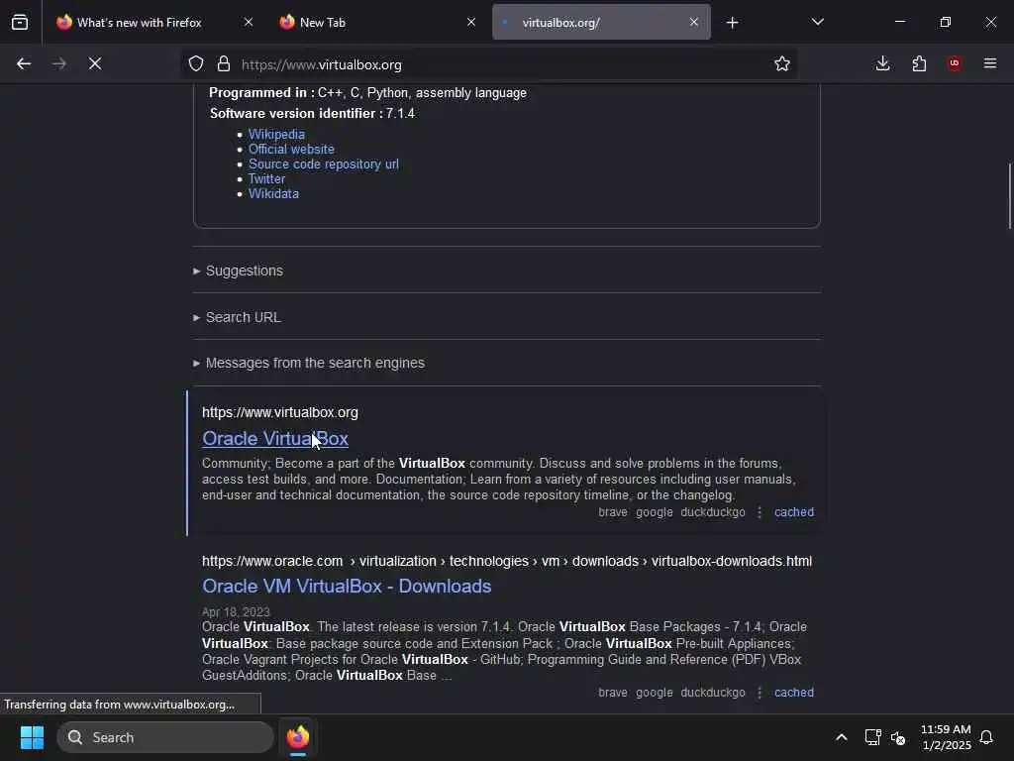Open Source code repository url link
This screenshot has width=1014, height=761.
click(x=324, y=163)
